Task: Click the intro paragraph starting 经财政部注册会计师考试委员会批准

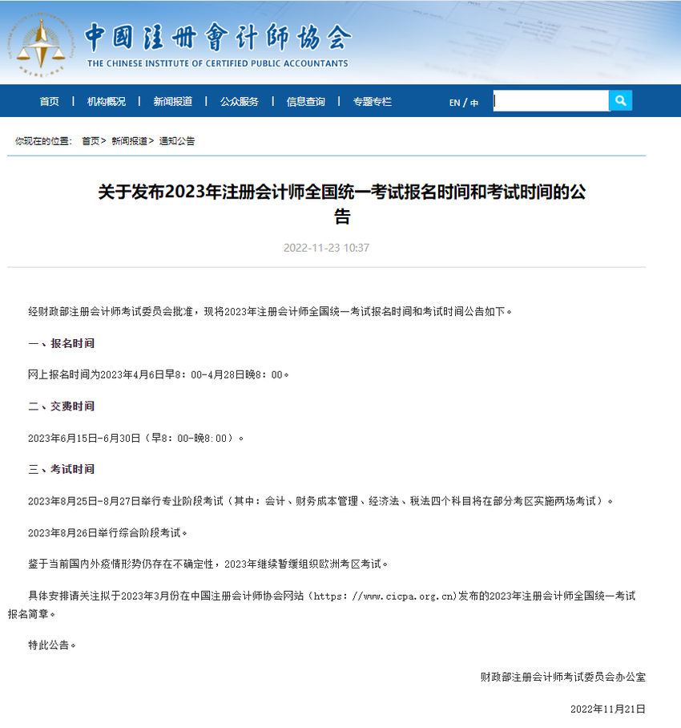Action: pos(270,312)
